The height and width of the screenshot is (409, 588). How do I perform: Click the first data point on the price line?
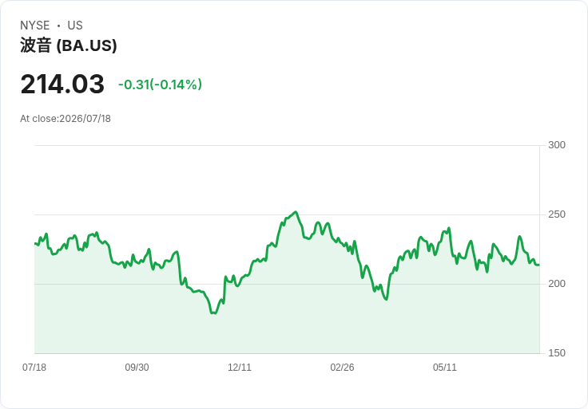pyautogui.click(x=35, y=244)
